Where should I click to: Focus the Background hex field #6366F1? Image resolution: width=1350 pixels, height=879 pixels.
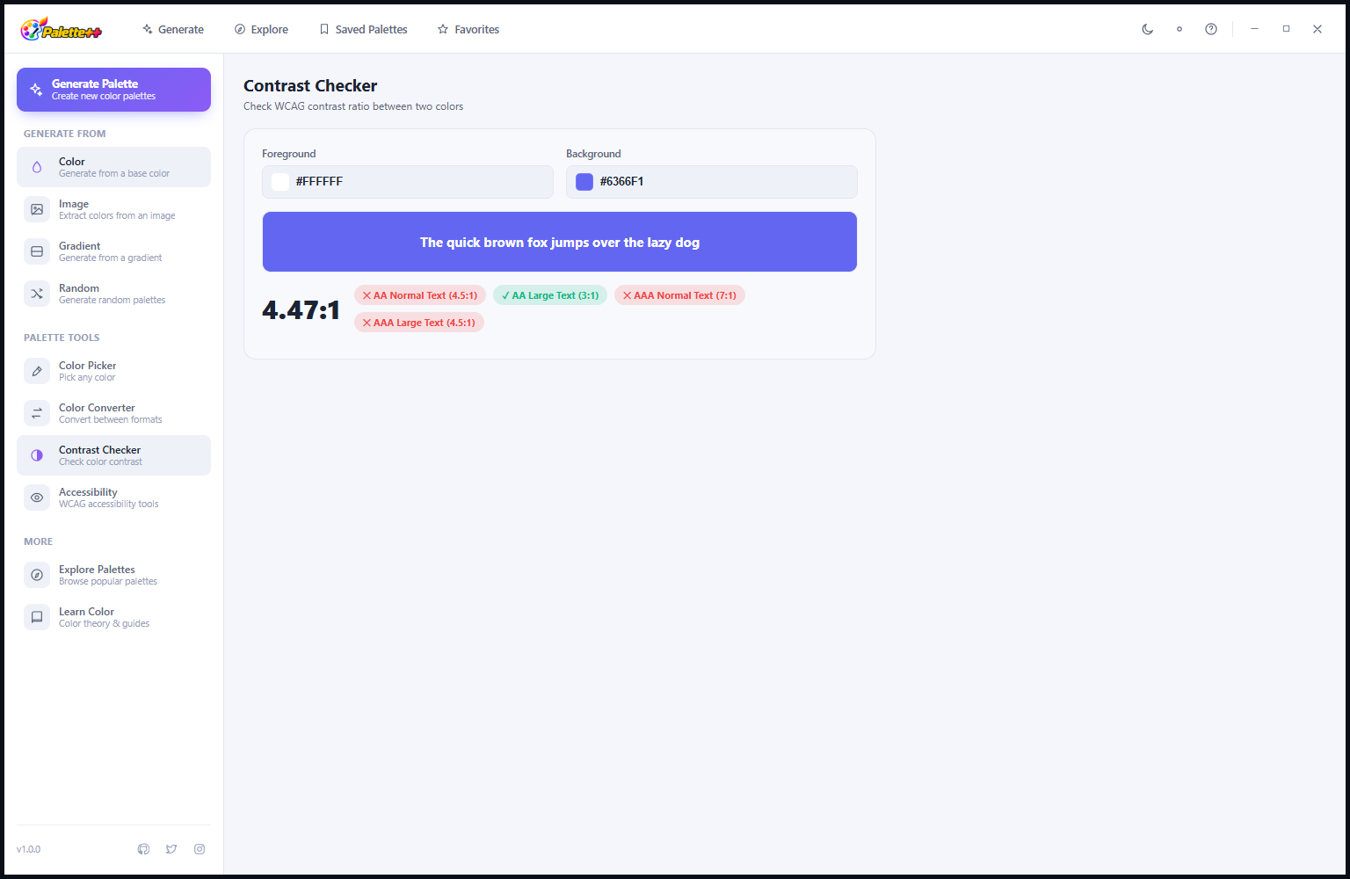click(x=712, y=182)
